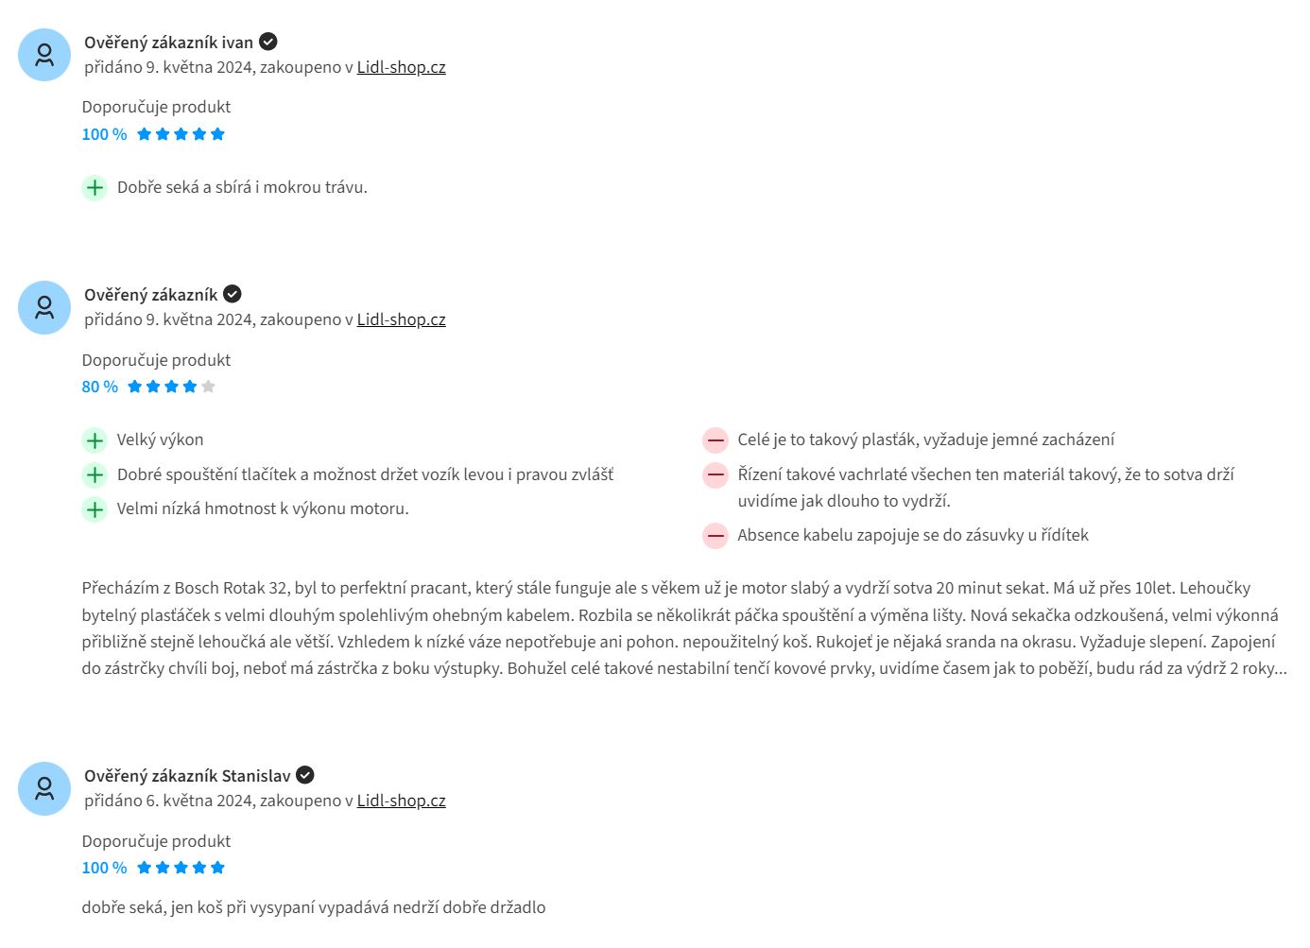The width and height of the screenshot is (1310, 948).
Task: Open Lidl-shop.cz link in the 80 % review
Action: click(x=401, y=319)
